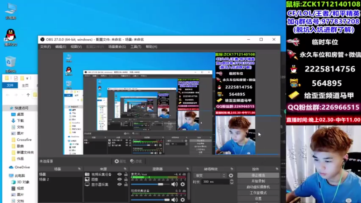Image resolution: width=361 pixels, height=203 pixels.
Task: Open the 渐变 transition dropdown
Action: coord(210,175)
